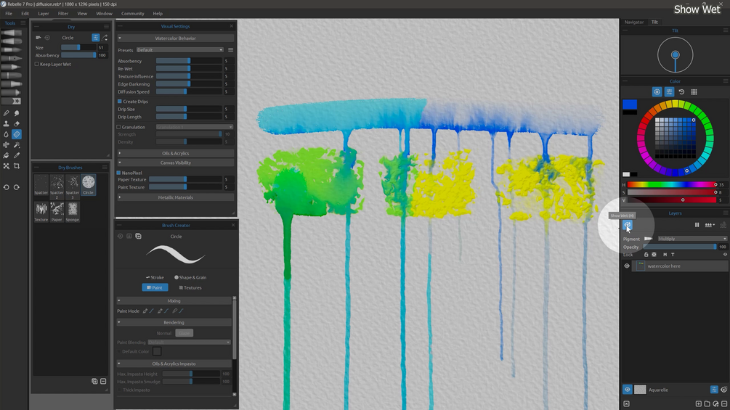Screen dimensions: 730x410
Task: Toggle Aquarelle paper visibility eye
Action: [x=627, y=390]
